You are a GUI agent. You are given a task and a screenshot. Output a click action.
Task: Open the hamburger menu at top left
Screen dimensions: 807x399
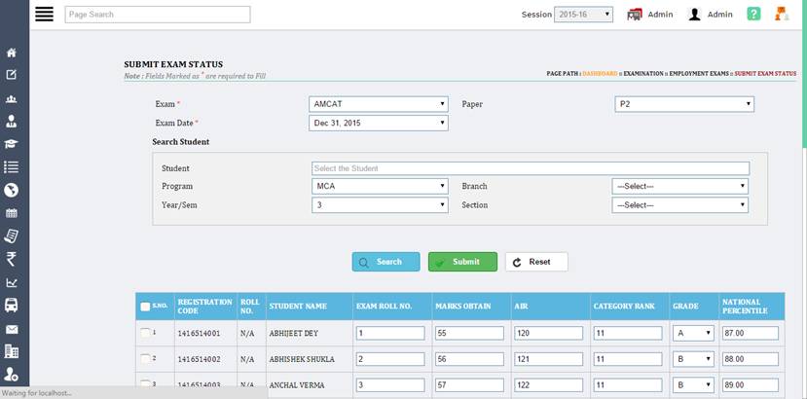(17, 15)
